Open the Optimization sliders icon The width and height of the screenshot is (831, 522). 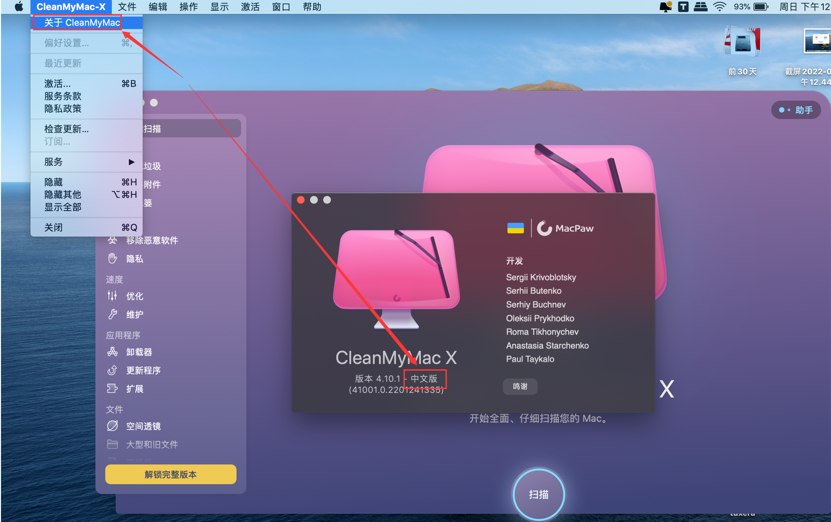(x=112, y=296)
